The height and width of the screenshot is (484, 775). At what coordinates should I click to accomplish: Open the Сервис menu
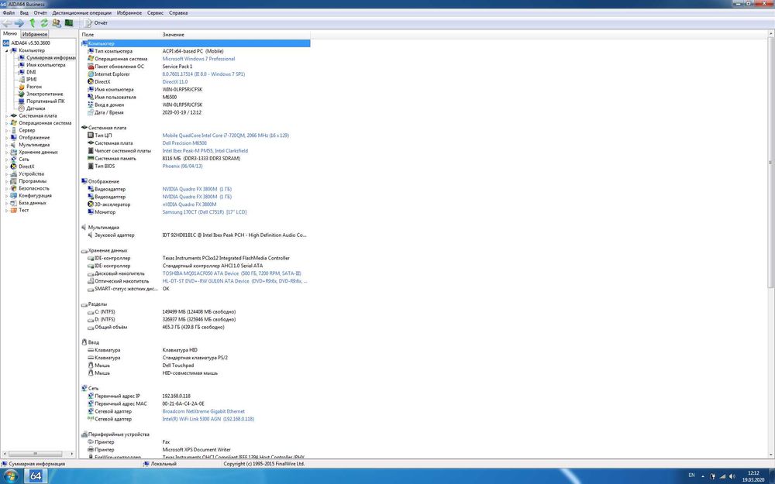155,13
